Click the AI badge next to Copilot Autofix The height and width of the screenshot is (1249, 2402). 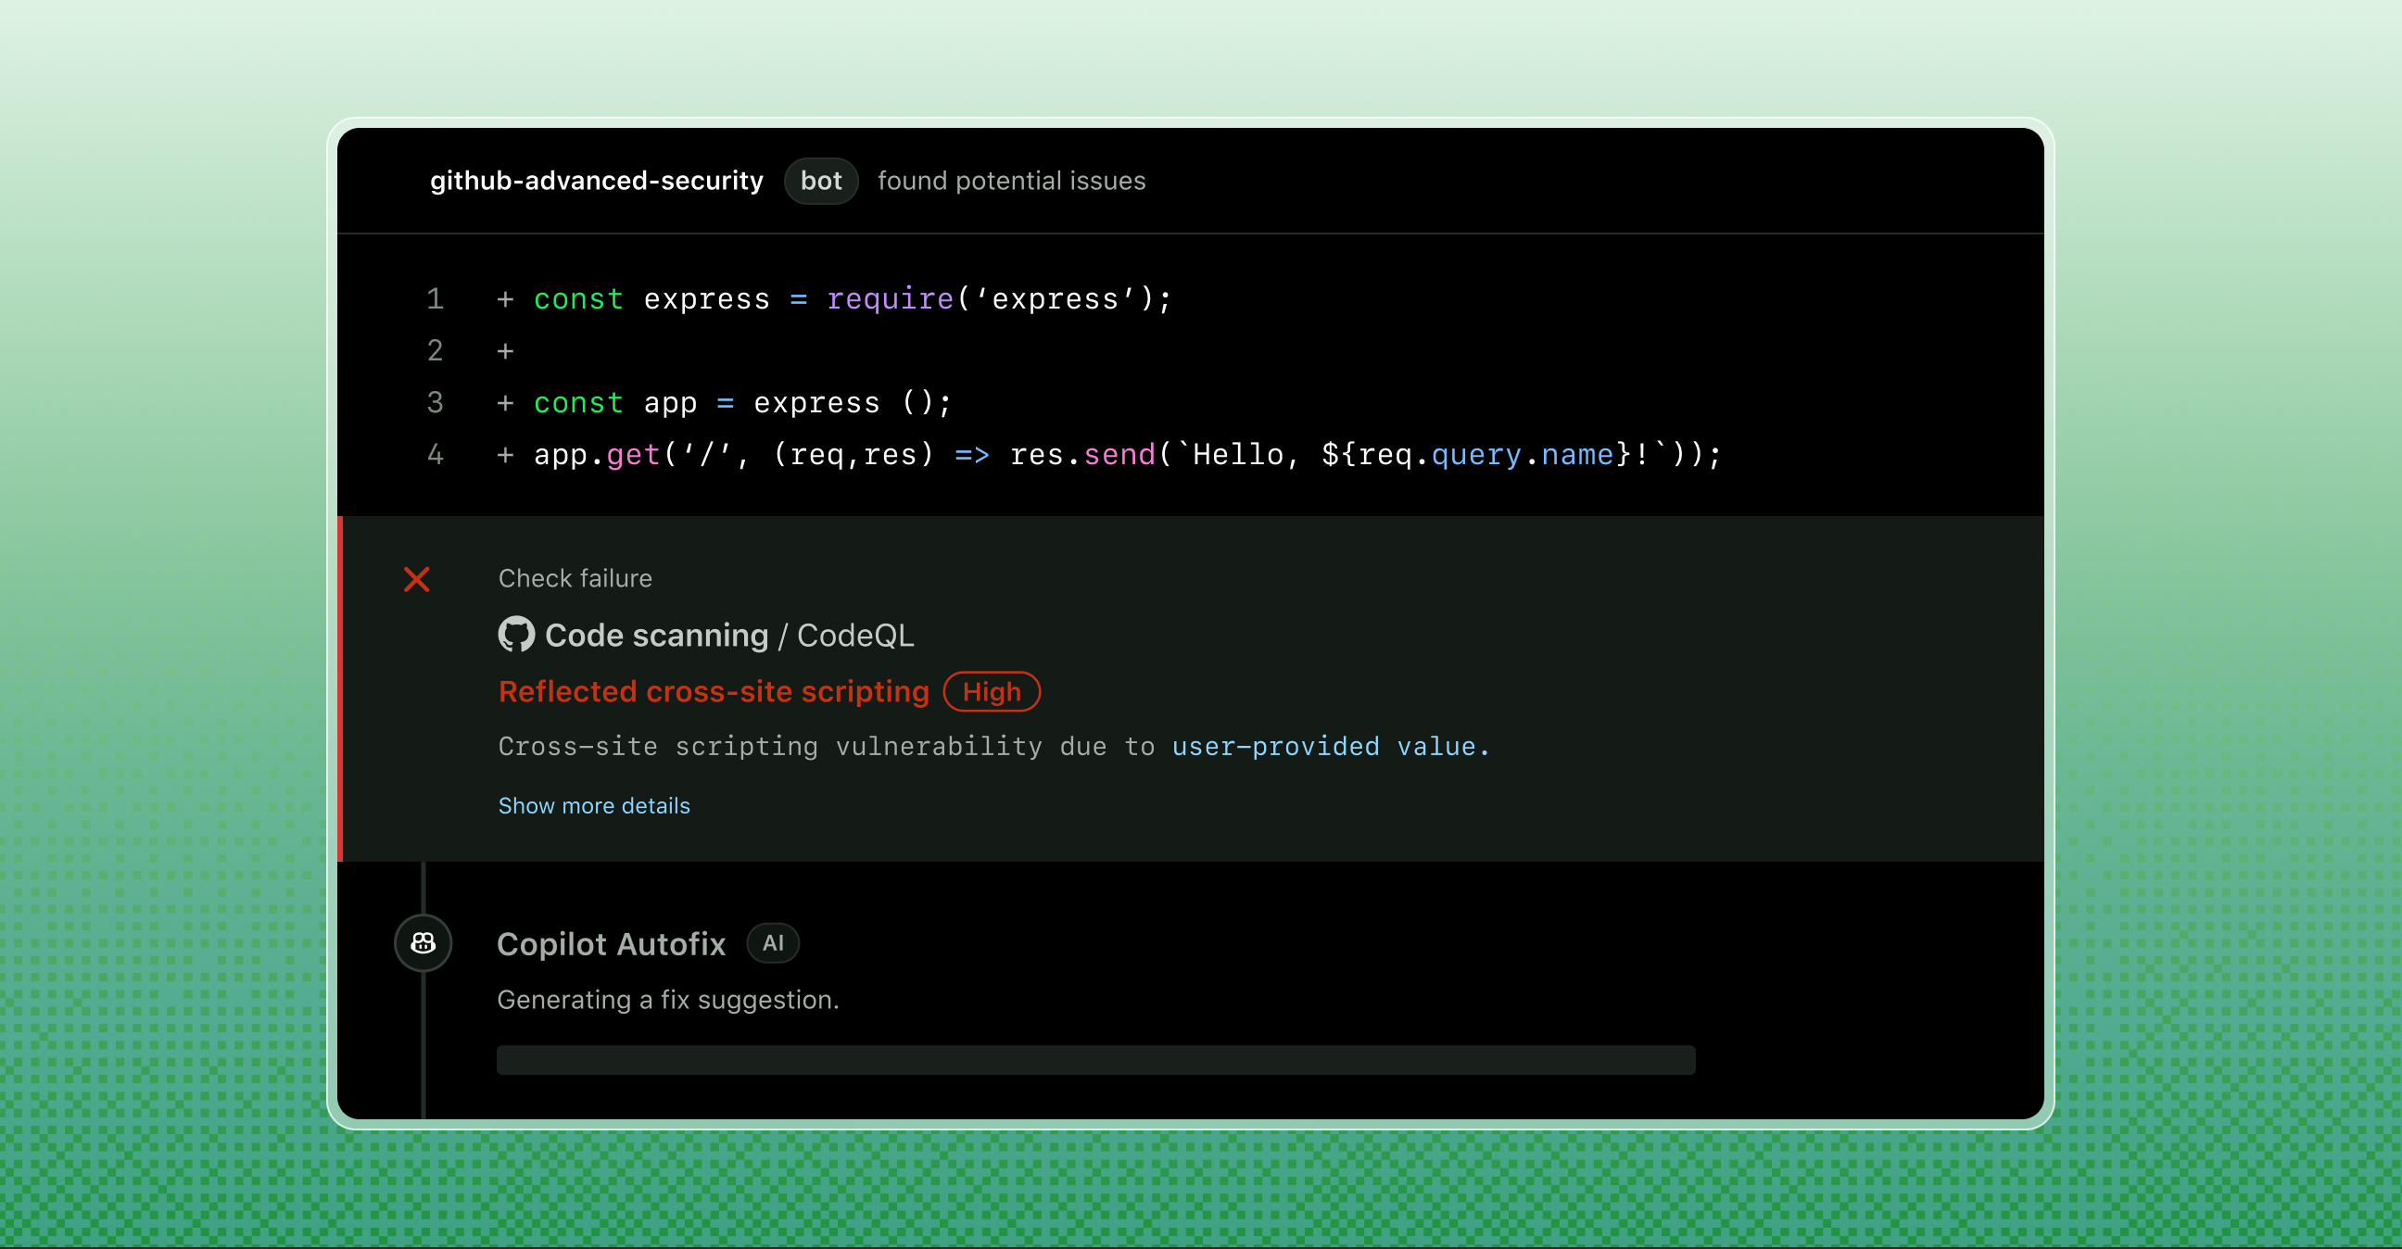[773, 943]
